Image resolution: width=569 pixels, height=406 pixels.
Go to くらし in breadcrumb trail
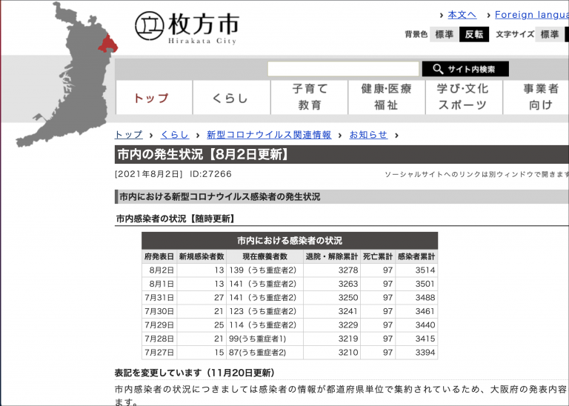click(175, 135)
